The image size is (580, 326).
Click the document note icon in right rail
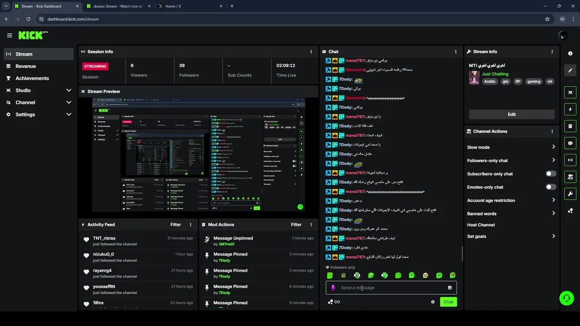pos(570,126)
